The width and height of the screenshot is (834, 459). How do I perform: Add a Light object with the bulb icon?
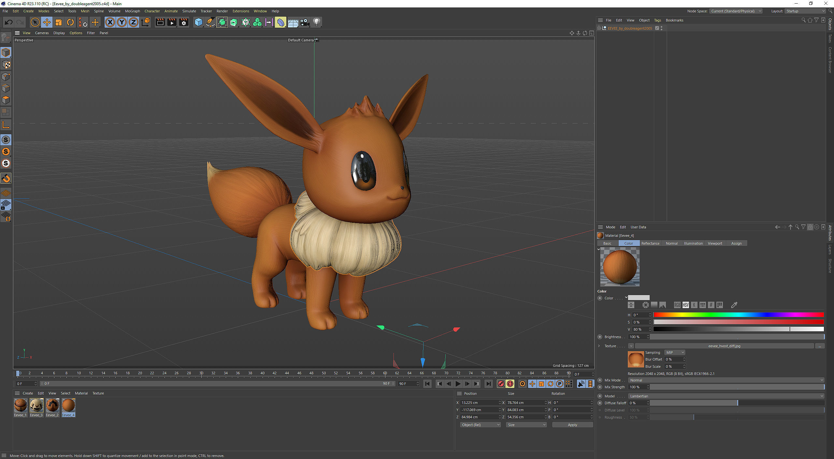coord(317,22)
